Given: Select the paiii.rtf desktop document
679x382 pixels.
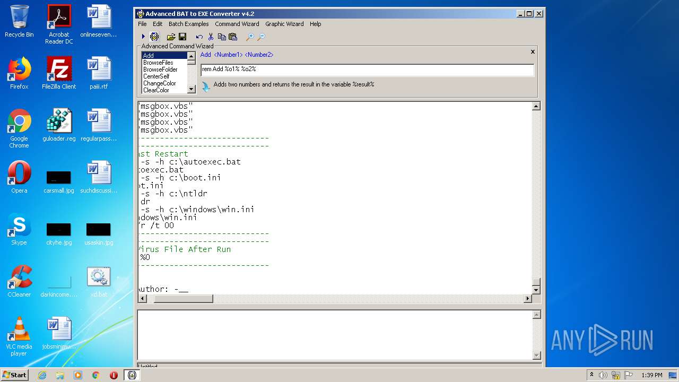Looking at the screenshot, I should click(x=99, y=73).
